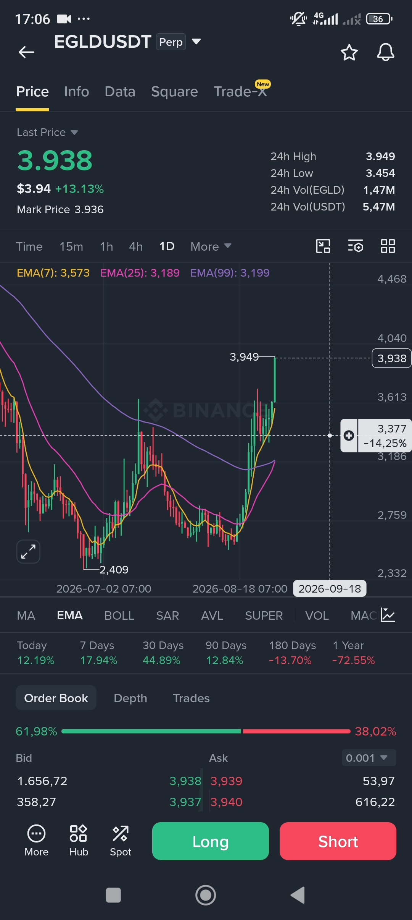This screenshot has height=920, width=412.
Task: Toggle the BOLL indicator
Action: click(119, 615)
